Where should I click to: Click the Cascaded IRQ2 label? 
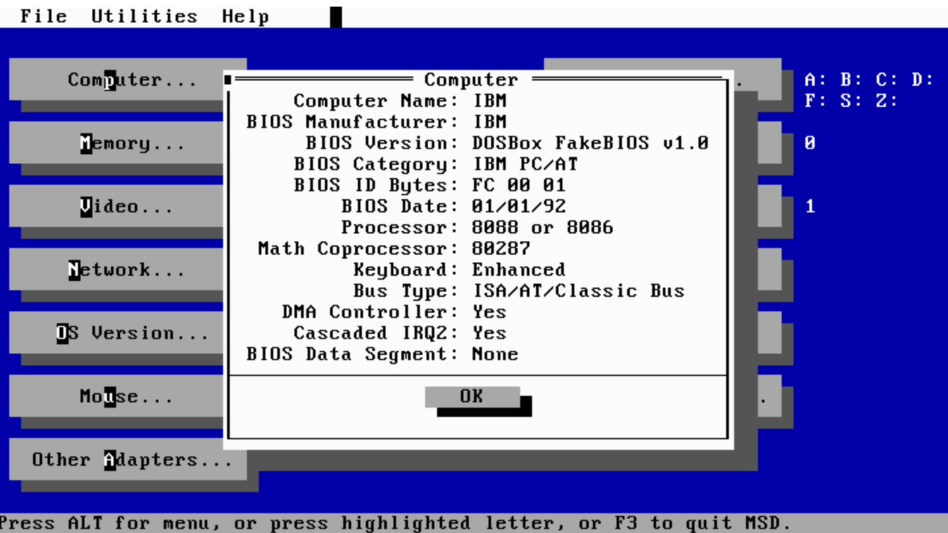point(376,333)
